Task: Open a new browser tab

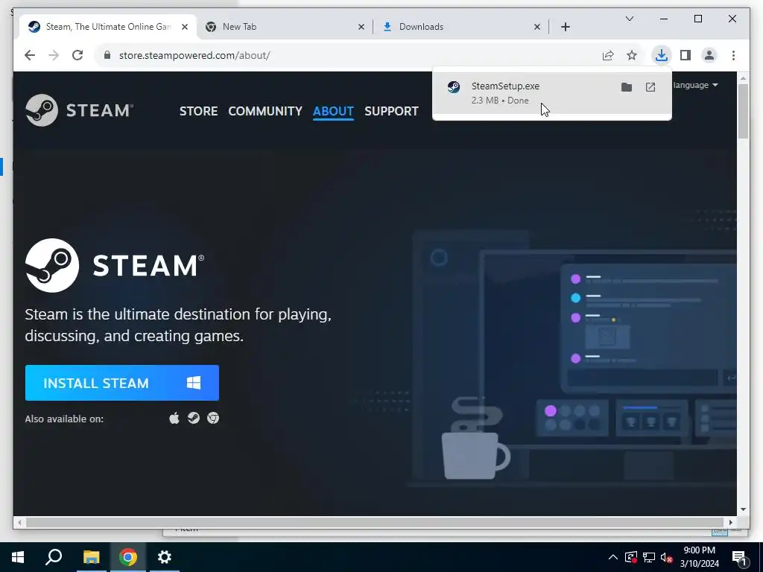Action: point(566,28)
